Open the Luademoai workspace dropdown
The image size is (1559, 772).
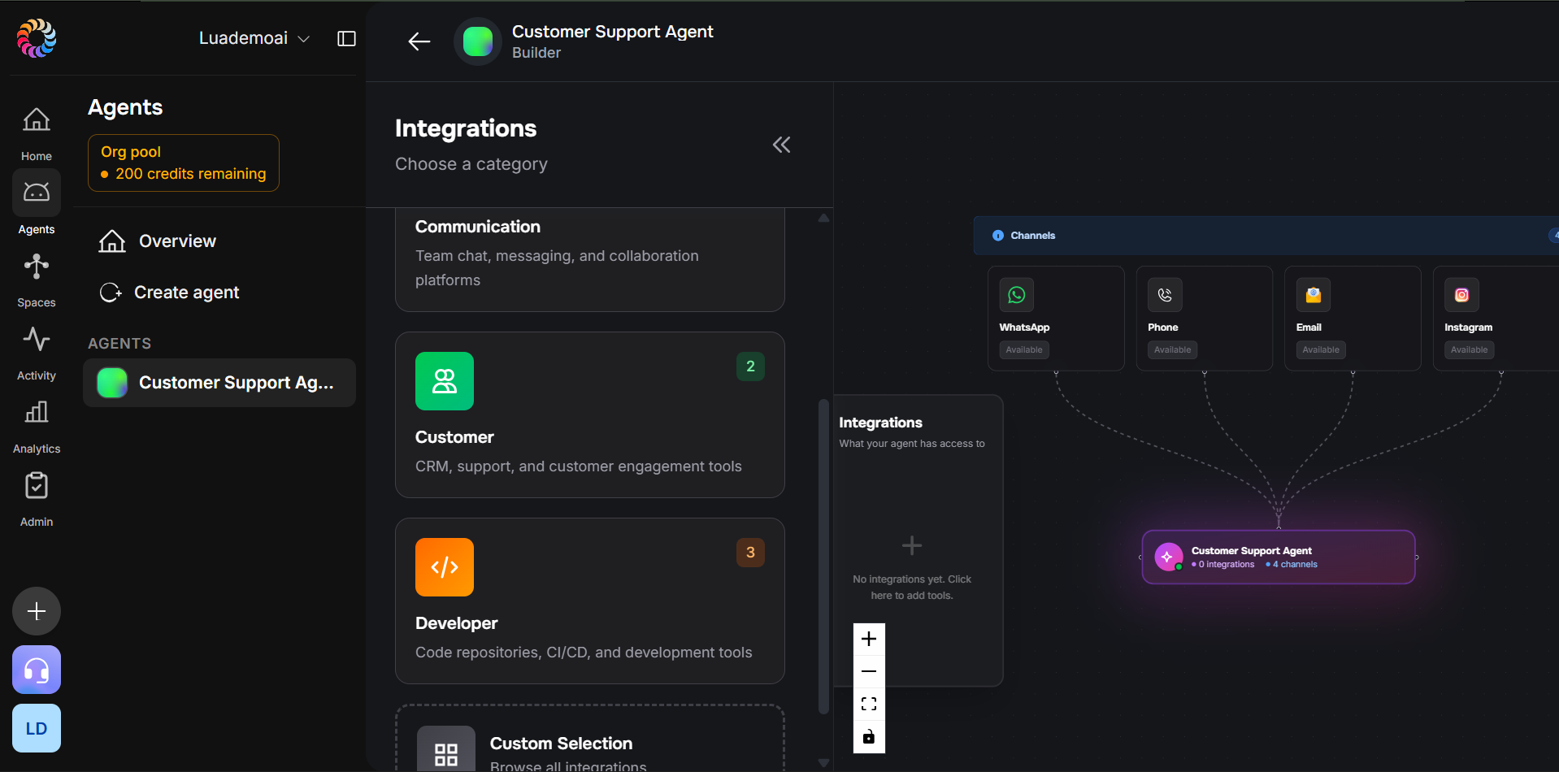pyautogui.click(x=254, y=38)
